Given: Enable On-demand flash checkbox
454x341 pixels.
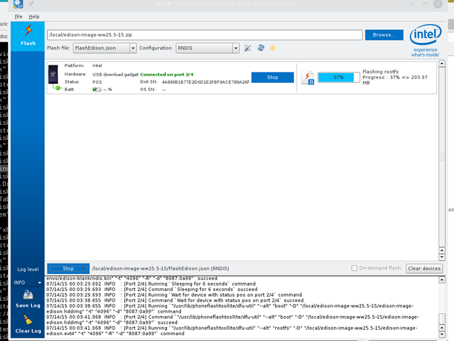Looking at the screenshot, I should click(354, 269).
